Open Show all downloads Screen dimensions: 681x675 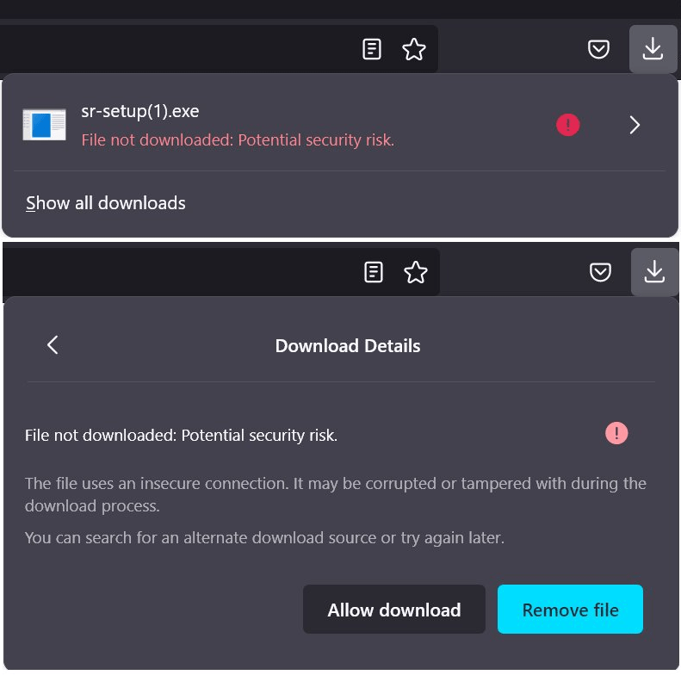pyautogui.click(x=106, y=203)
